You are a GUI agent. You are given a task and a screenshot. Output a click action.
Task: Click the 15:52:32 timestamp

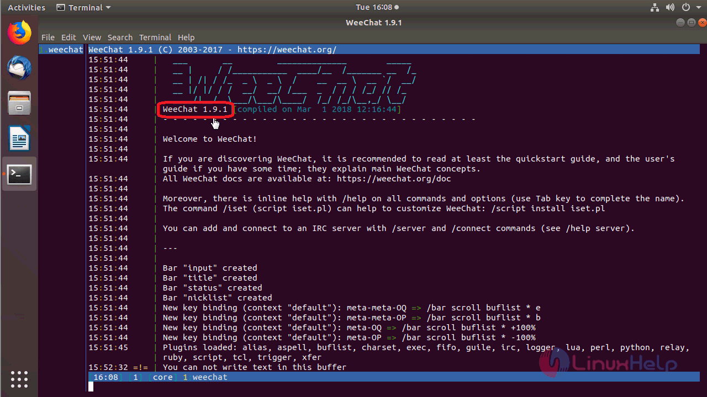(108, 367)
